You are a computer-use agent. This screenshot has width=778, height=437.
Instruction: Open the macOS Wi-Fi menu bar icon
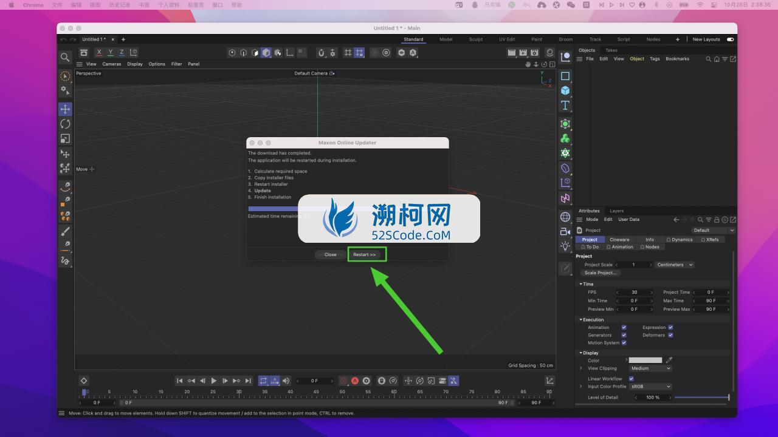[x=700, y=5]
